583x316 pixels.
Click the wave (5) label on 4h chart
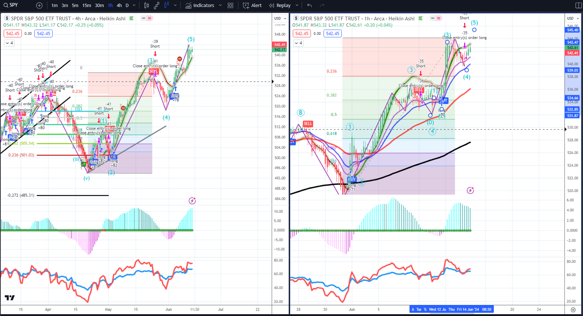[191, 39]
